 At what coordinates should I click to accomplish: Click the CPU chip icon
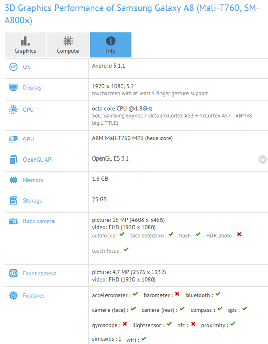pyautogui.click(x=13, y=109)
